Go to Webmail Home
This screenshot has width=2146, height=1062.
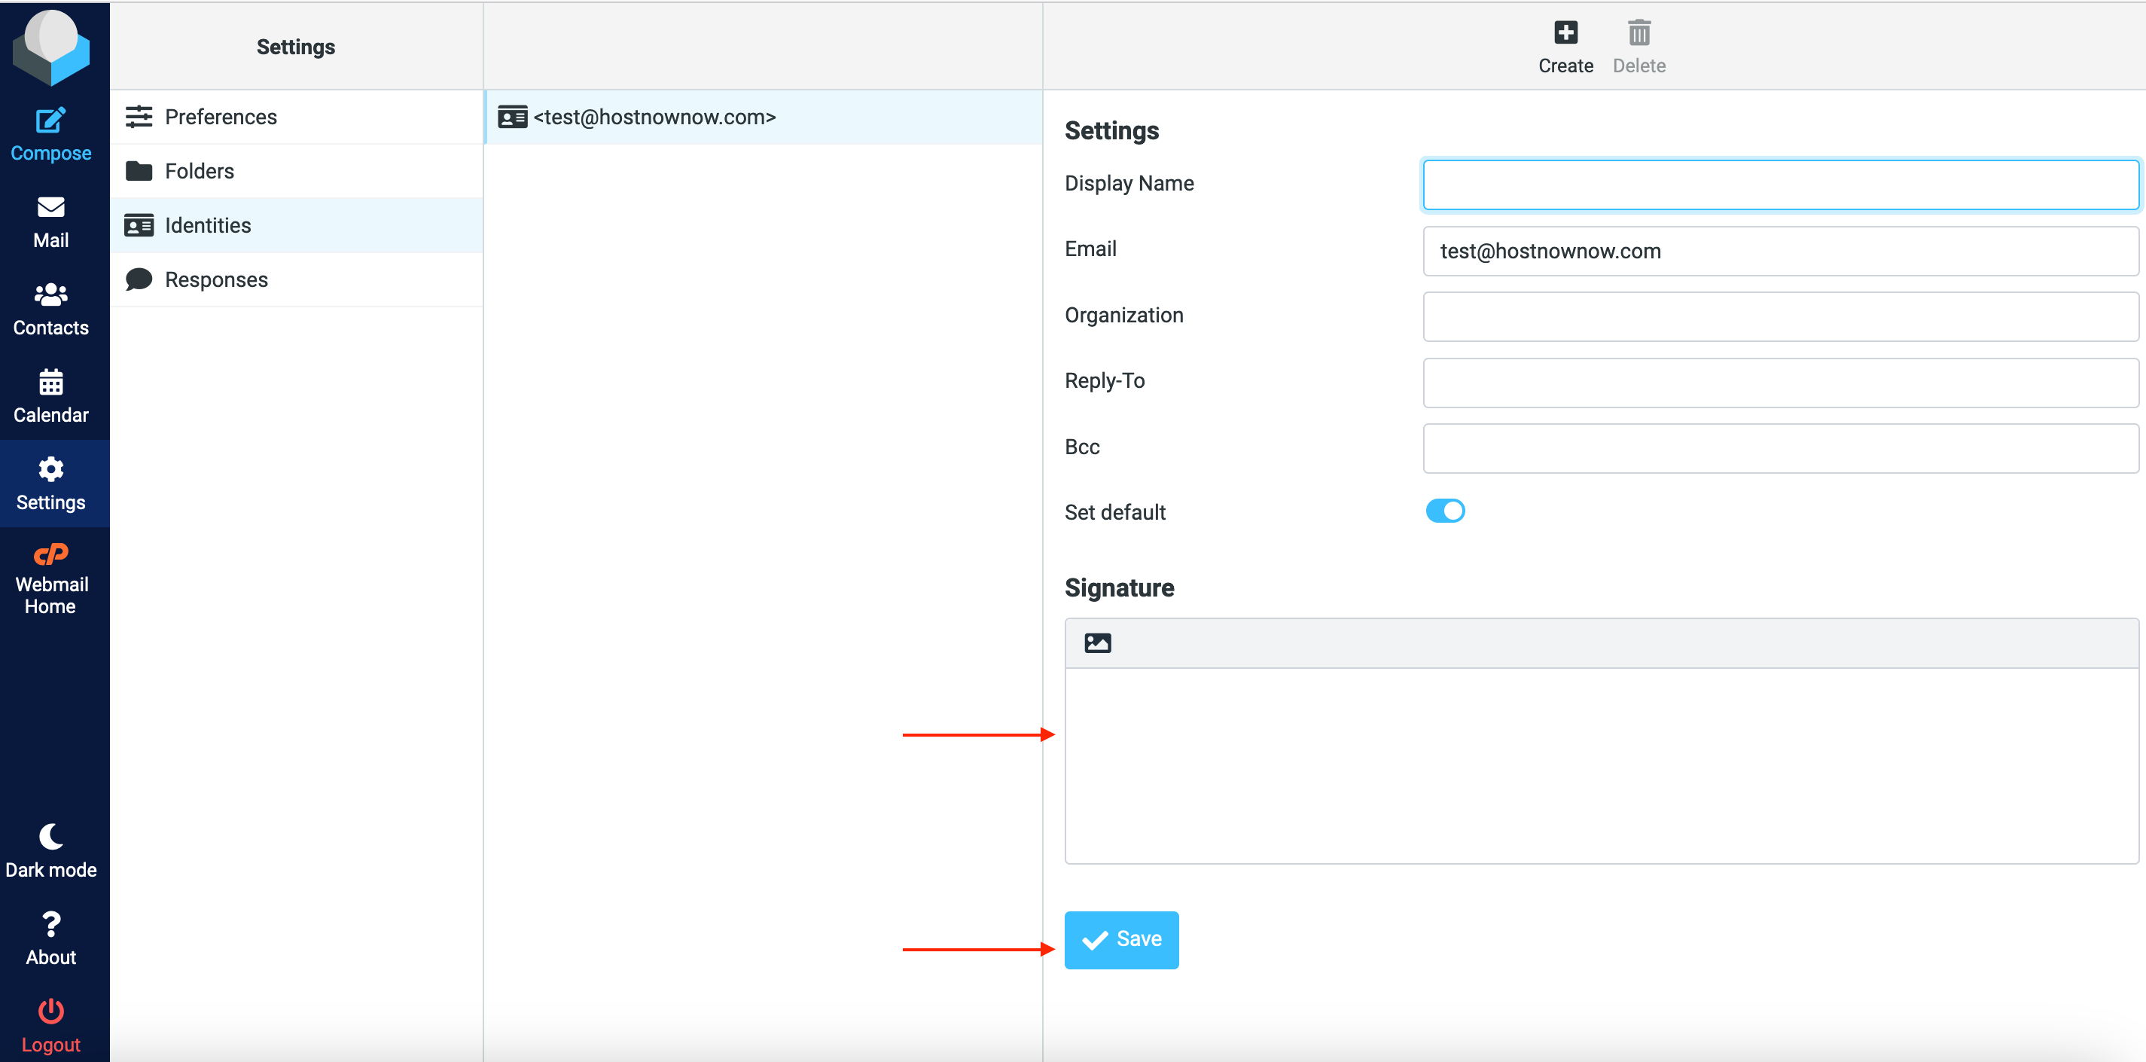point(50,579)
